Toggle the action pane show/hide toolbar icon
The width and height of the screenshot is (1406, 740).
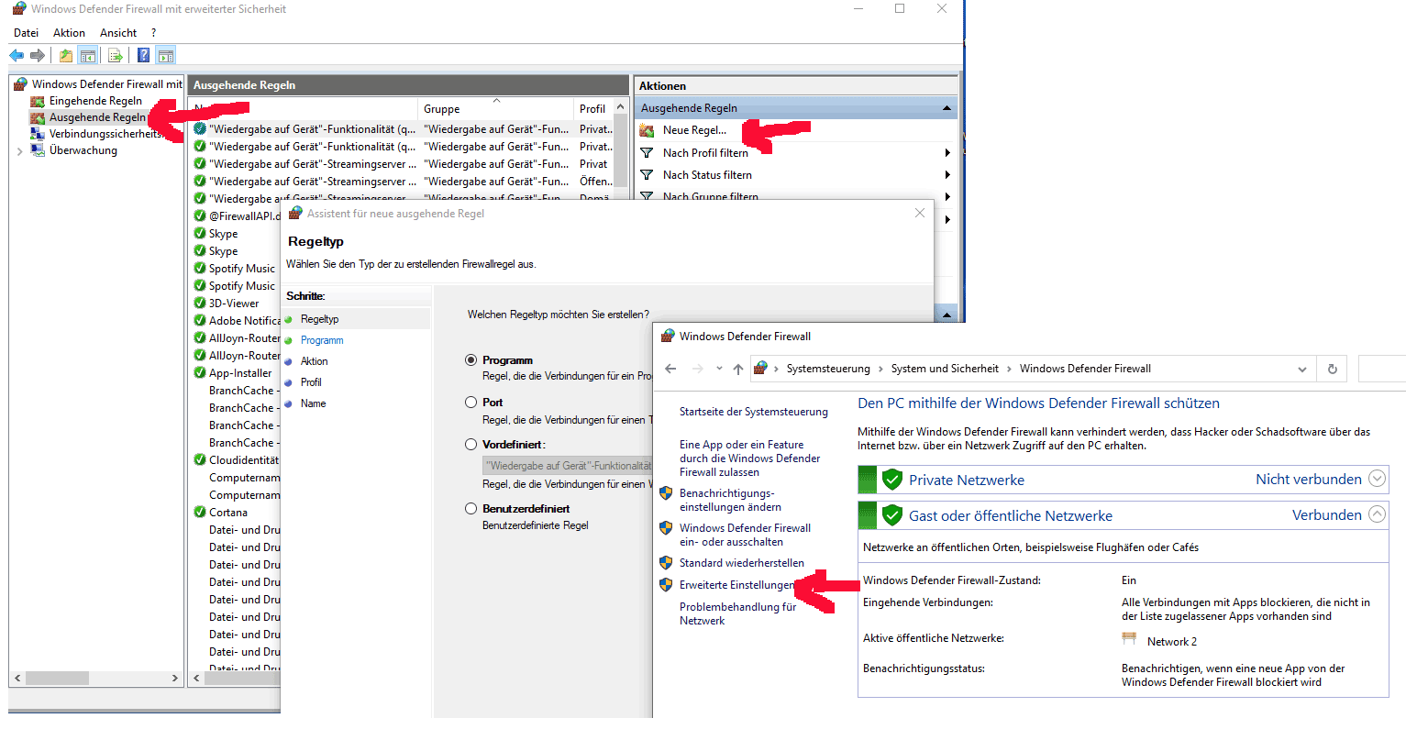[x=166, y=56]
